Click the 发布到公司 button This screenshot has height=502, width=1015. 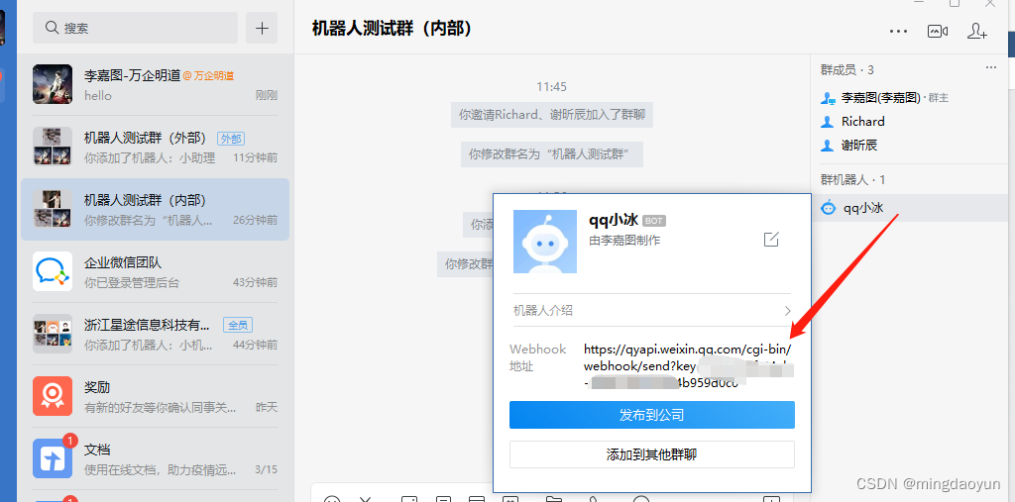tap(652, 415)
